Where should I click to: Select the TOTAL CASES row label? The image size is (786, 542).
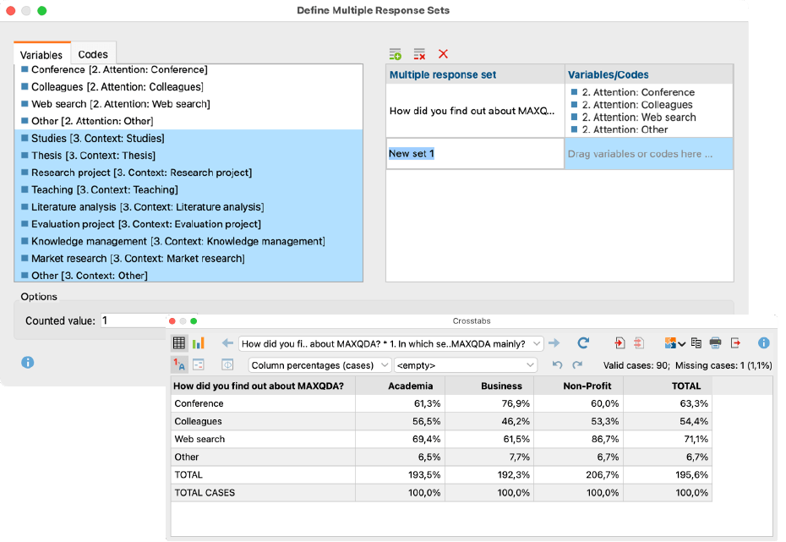(205, 493)
